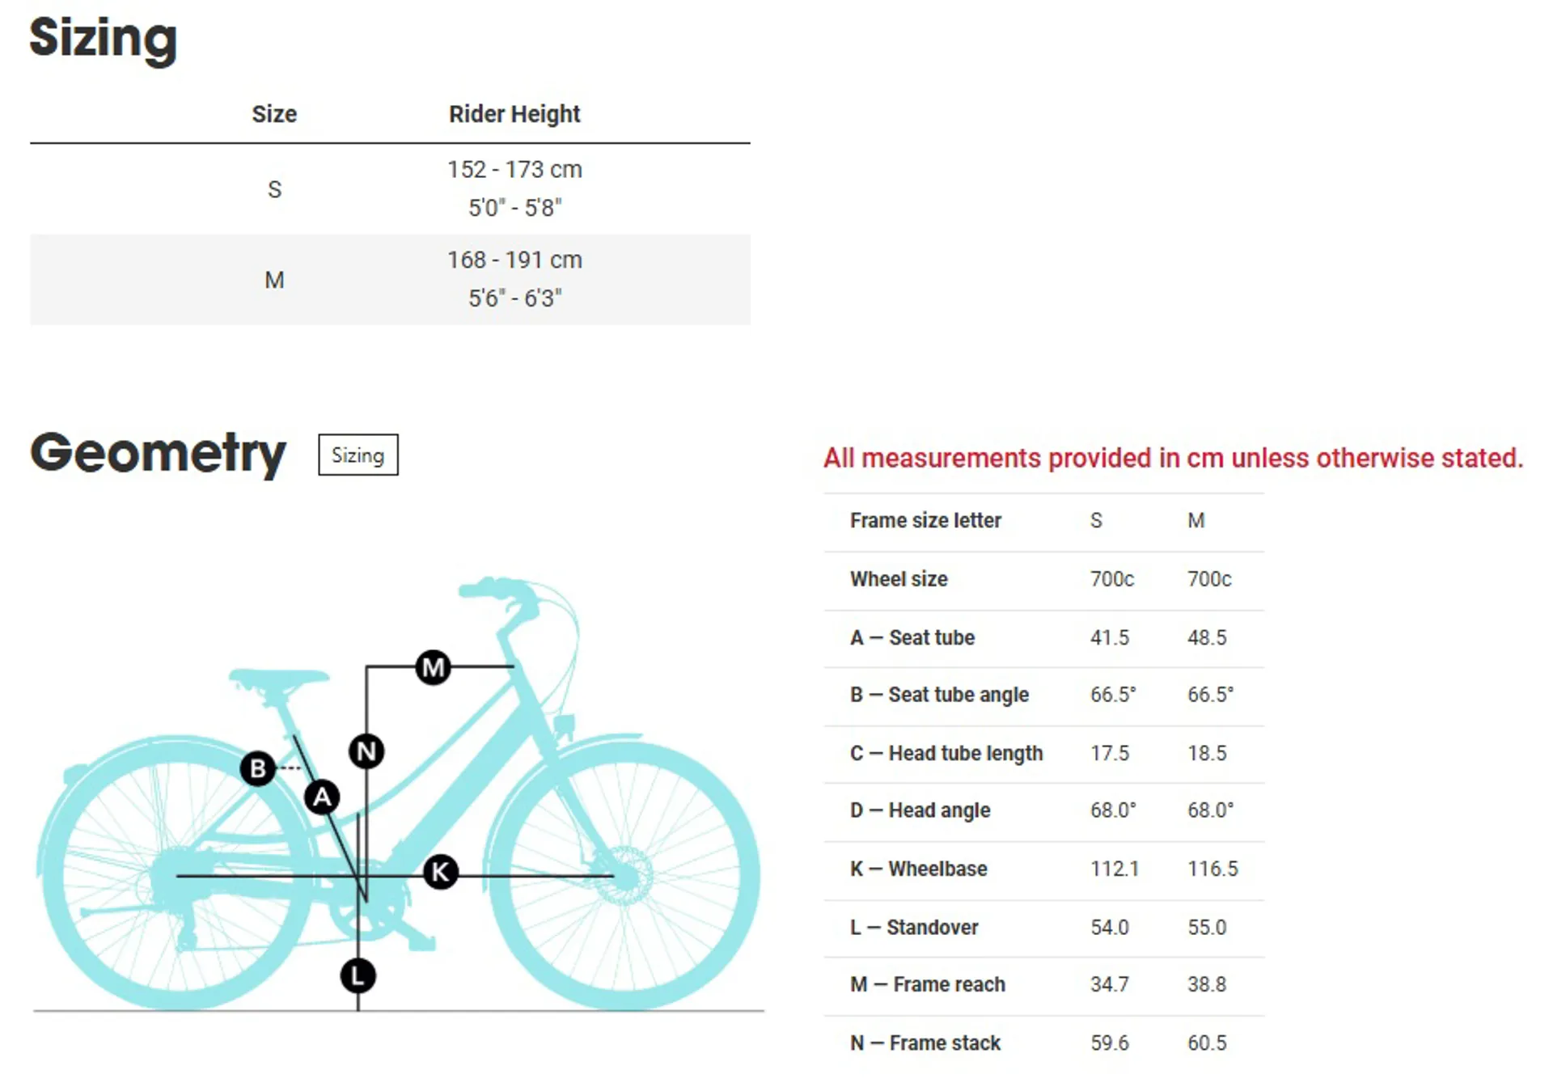This screenshot has width=1553, height=1087.
Task: Click the Size column header
Action: pos(274,114)
